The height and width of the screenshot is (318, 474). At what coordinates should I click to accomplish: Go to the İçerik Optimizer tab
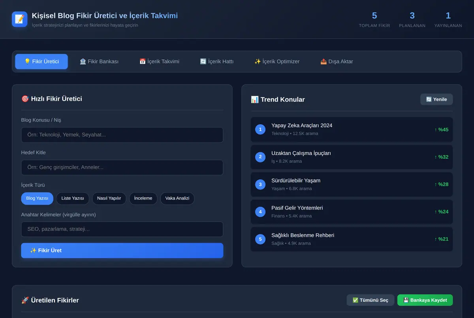click(277, 62)
